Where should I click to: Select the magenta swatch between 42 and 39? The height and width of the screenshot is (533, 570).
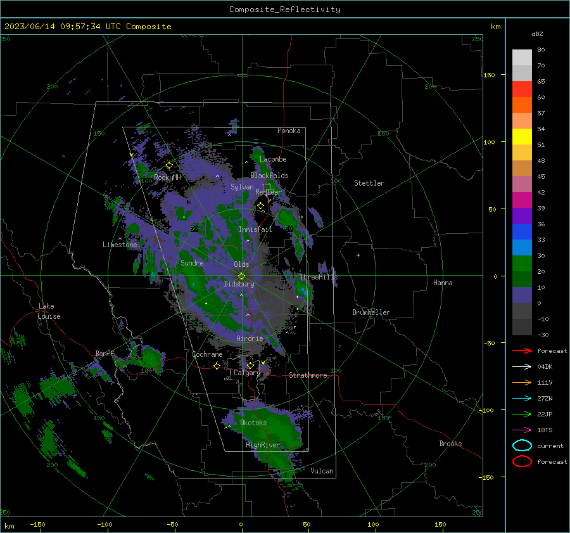point(522,200)
